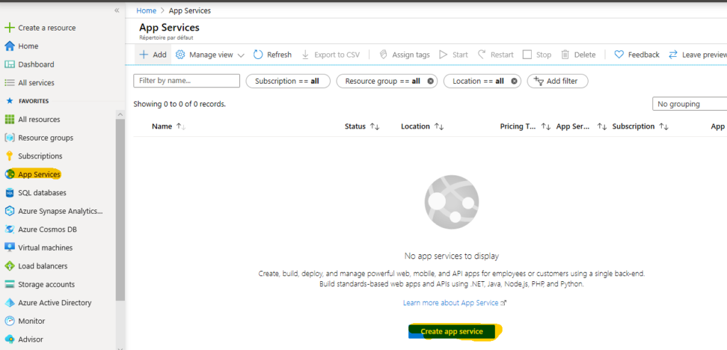
Task: Click the sidebar favorites scrollbar thumb
Action: tap(120, 209)
